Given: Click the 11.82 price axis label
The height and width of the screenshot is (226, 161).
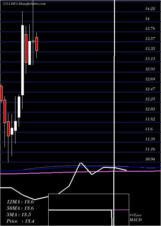Looking at the screenshot, I should click(150, 119).
